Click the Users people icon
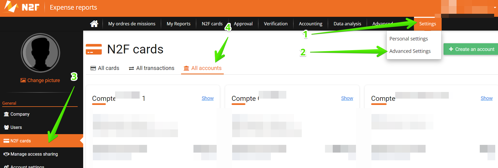This screenshot has height=168, width=498. coord(6,127)
